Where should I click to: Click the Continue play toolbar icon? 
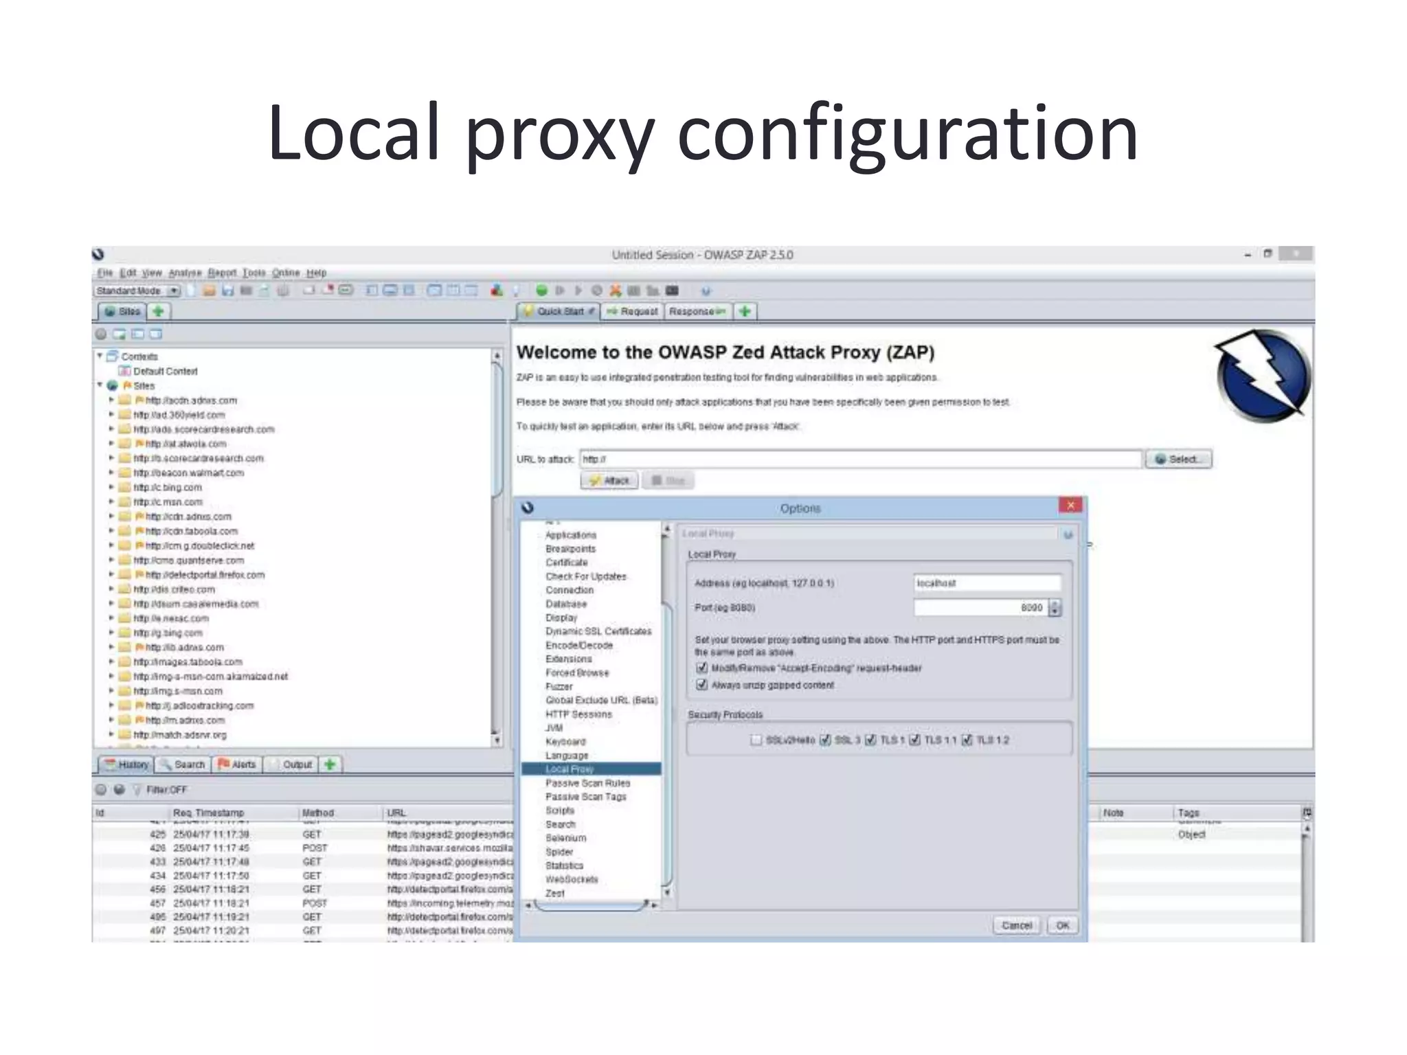578,291
